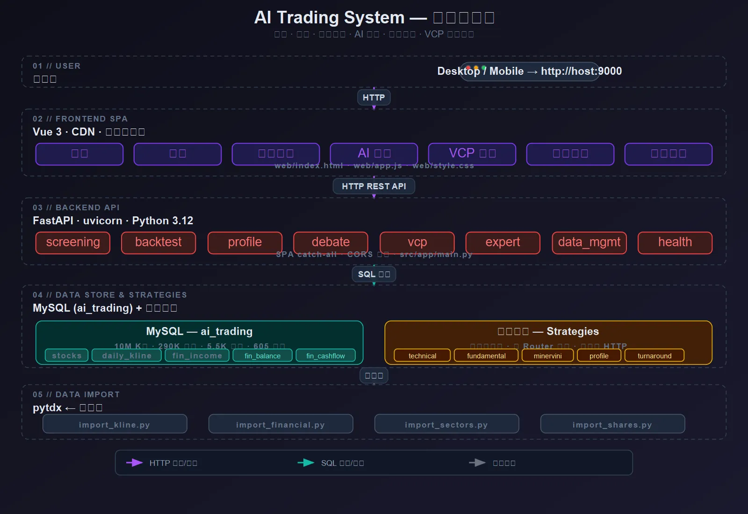
Task: Click the expert endpoint box
Action: [503, 243]
